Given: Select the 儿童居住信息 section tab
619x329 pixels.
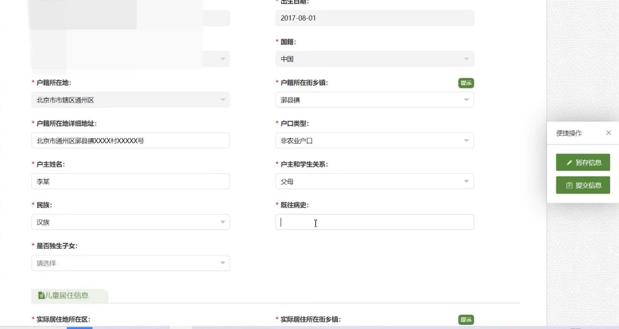Looking at the screenshot, I should (69, 296).
